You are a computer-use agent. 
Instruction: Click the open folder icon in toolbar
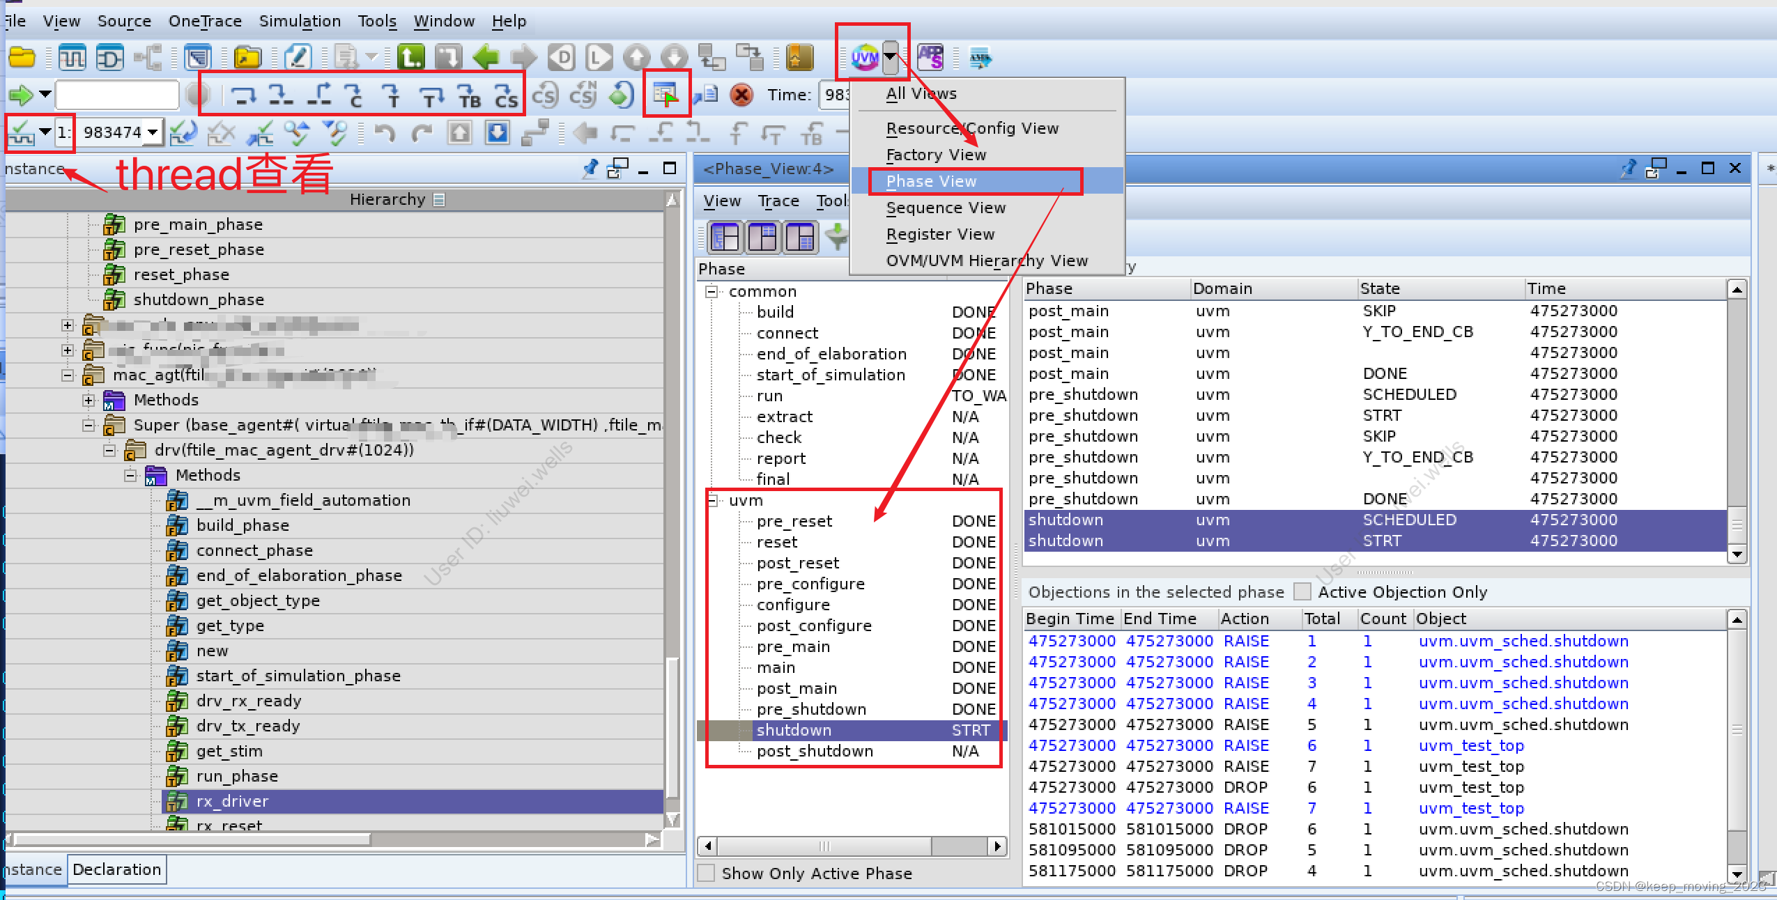(22, 57)
